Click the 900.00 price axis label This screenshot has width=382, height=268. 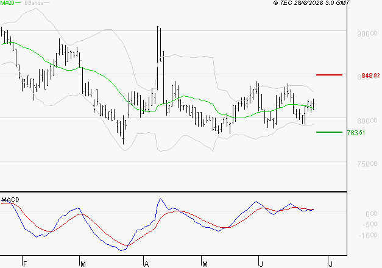[367, 33]
